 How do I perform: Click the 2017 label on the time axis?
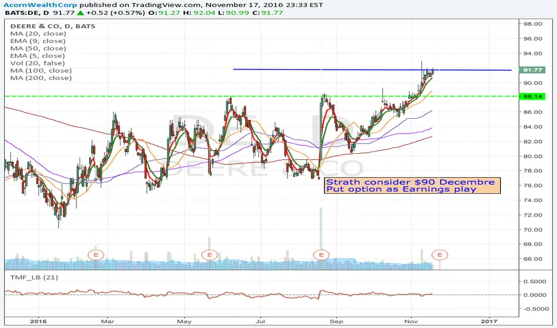(x=489, y=321)
